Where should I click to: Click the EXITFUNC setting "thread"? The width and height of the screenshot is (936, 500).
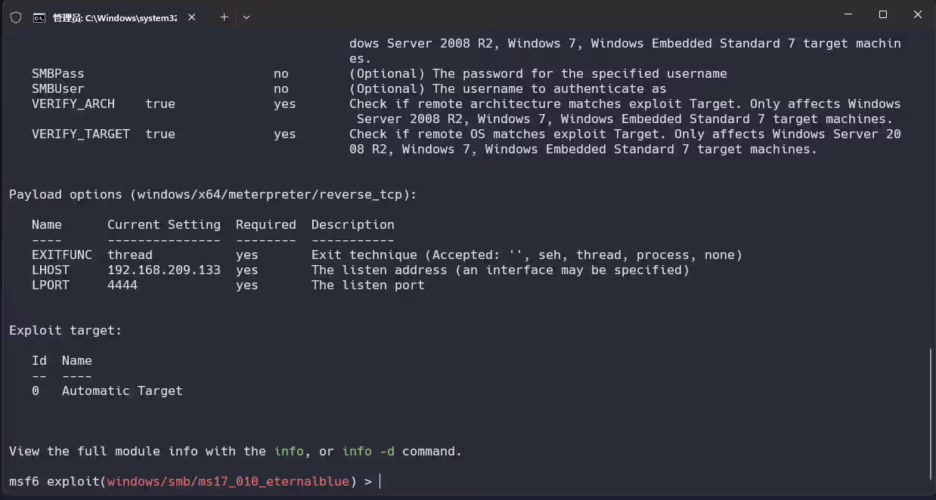pos(130,255)
